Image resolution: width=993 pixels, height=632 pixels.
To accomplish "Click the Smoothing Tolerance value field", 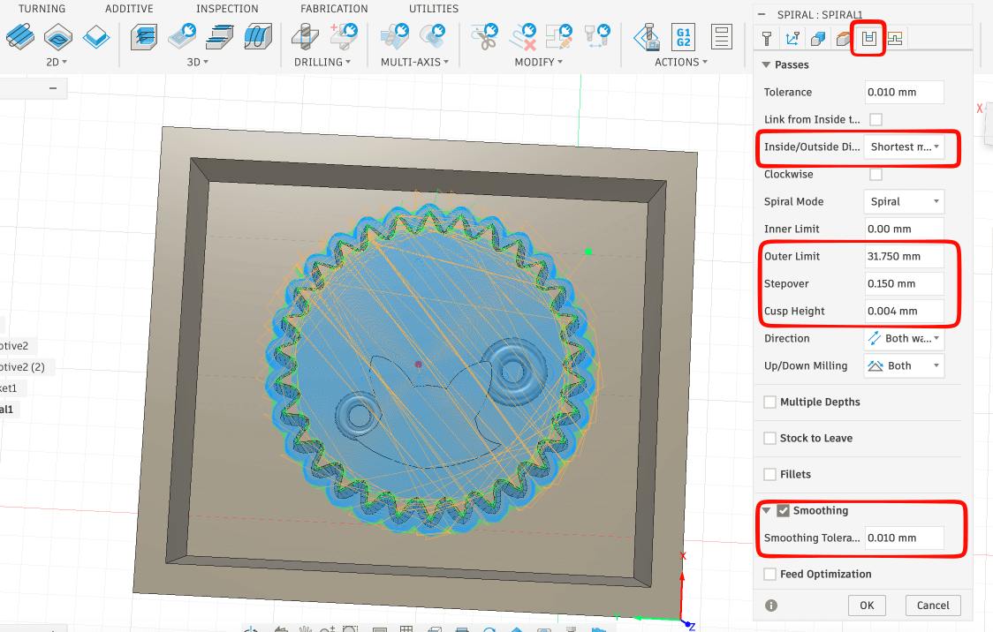I will pos(904,538).
